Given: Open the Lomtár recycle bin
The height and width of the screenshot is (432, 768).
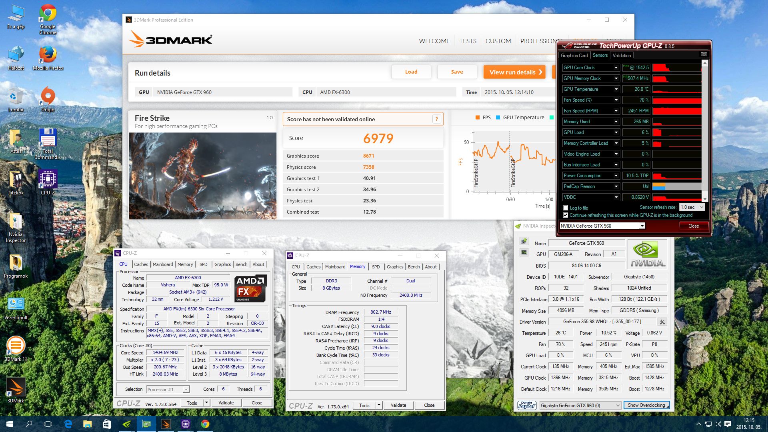Looking at the screenshot, I should pyautogui.click(x=16, y=100).
